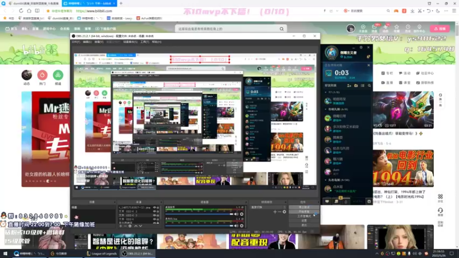
Task: Add transition with plus icon
Action: tap(275, 212)
